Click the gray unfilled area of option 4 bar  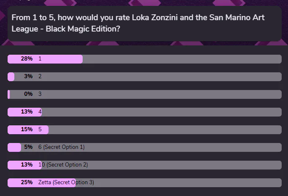[x=161, y=112]
